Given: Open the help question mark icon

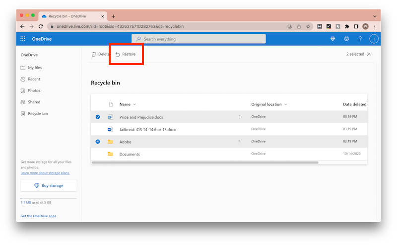Looking at the screenshot, I should [360, 39].
